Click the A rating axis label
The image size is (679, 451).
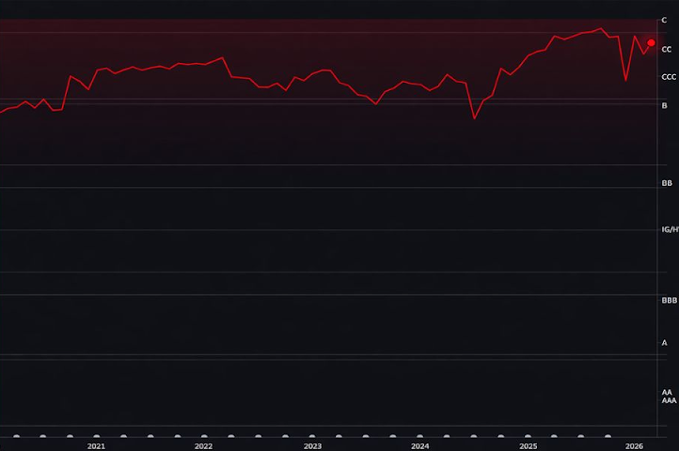(x=664, y=342)
